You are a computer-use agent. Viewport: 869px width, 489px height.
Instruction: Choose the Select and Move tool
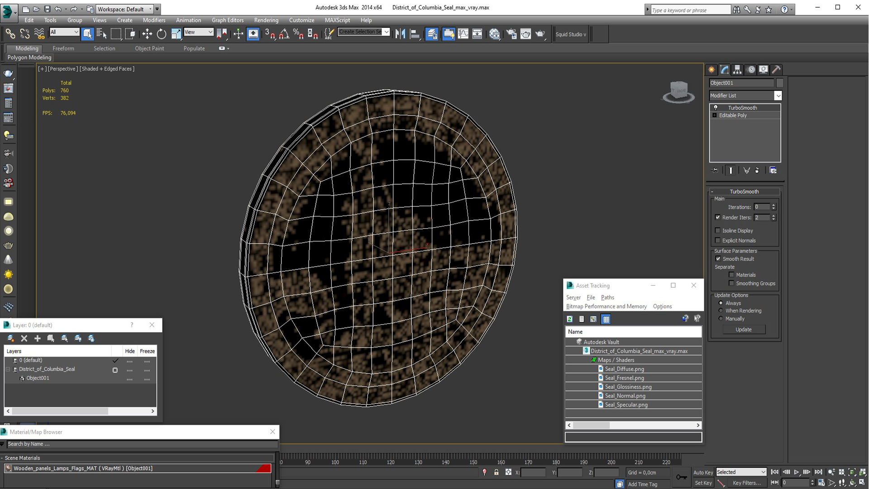[147, 34]
